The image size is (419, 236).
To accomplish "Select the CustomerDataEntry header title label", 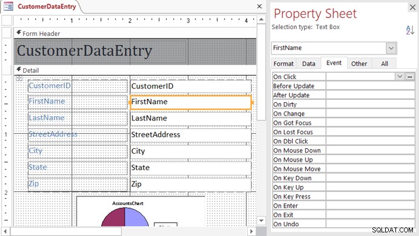I will pos(101,51).
